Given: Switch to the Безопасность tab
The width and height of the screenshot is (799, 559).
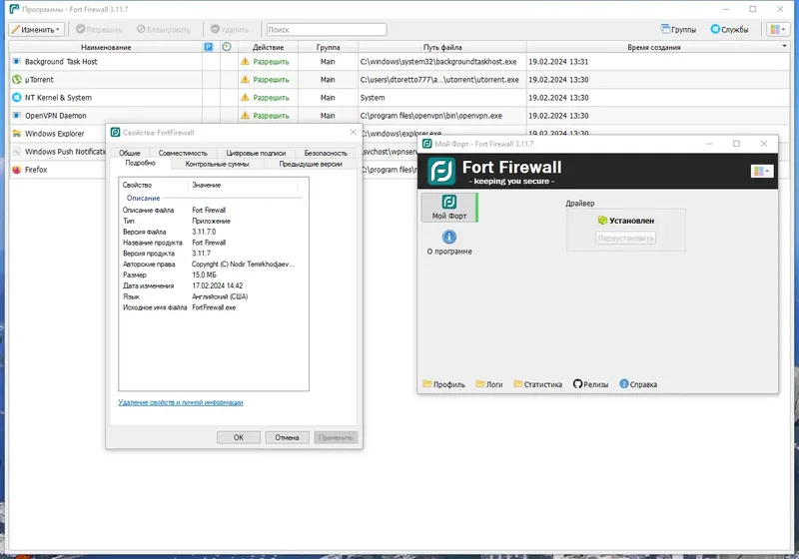Looking at the screenshot, I should click(326, 153).
